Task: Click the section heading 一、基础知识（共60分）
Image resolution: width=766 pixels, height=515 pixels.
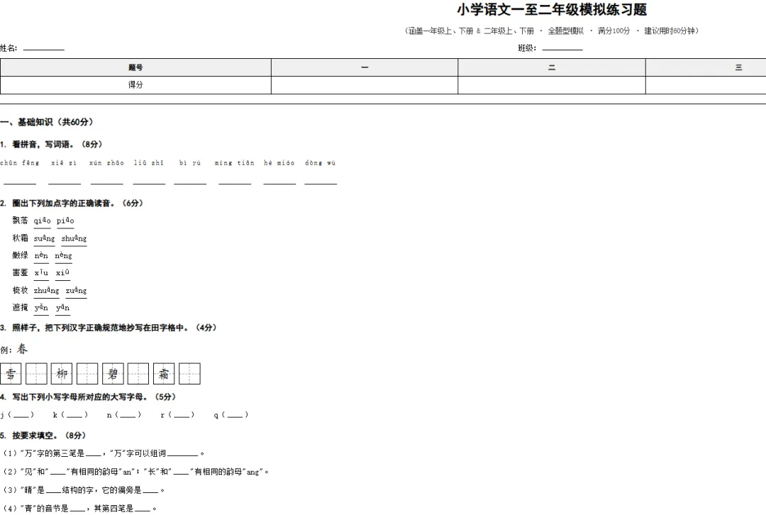Action: click(x=47, y=122)
